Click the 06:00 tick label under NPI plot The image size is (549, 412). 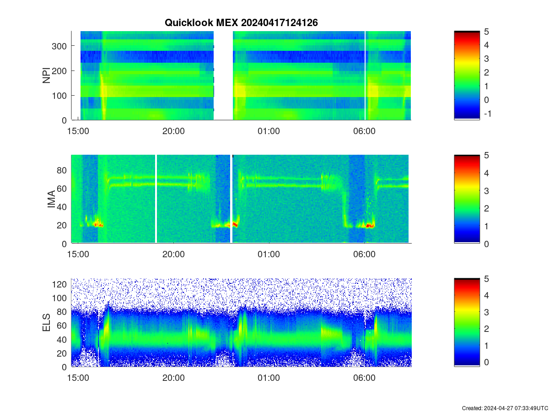[x=365, y=131]
